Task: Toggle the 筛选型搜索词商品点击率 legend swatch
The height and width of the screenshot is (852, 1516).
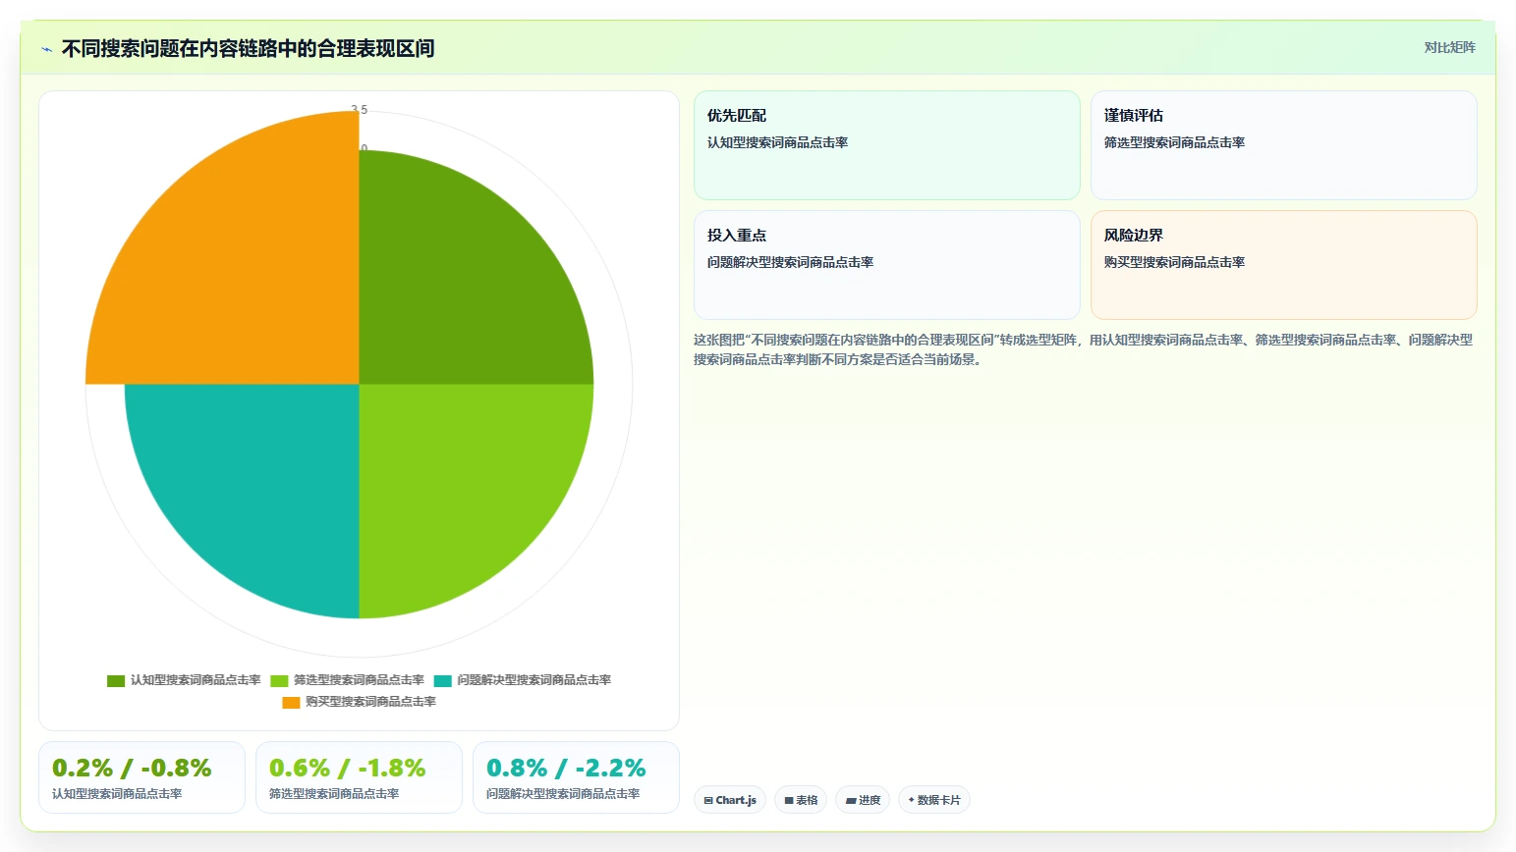Action: point(279,680)
